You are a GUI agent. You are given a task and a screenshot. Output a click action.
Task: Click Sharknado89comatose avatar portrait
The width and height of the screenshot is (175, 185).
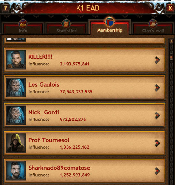pyautogui.click(x=16, y=171)
